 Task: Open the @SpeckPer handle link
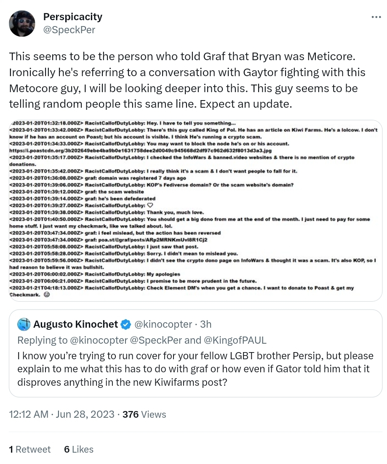click(69, 29)
